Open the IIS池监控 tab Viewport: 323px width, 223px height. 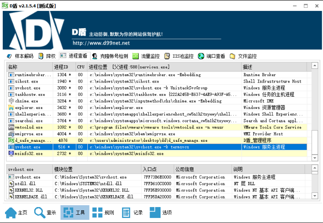pos(179,56)
